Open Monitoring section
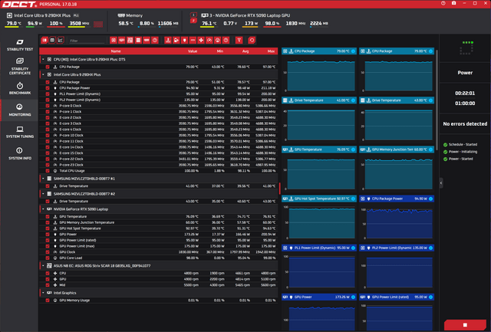 tap(20, 110)
